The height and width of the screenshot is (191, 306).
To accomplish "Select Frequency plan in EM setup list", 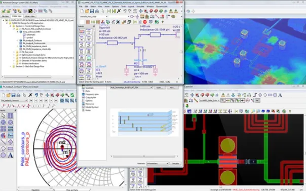I will tap(92, 94).
